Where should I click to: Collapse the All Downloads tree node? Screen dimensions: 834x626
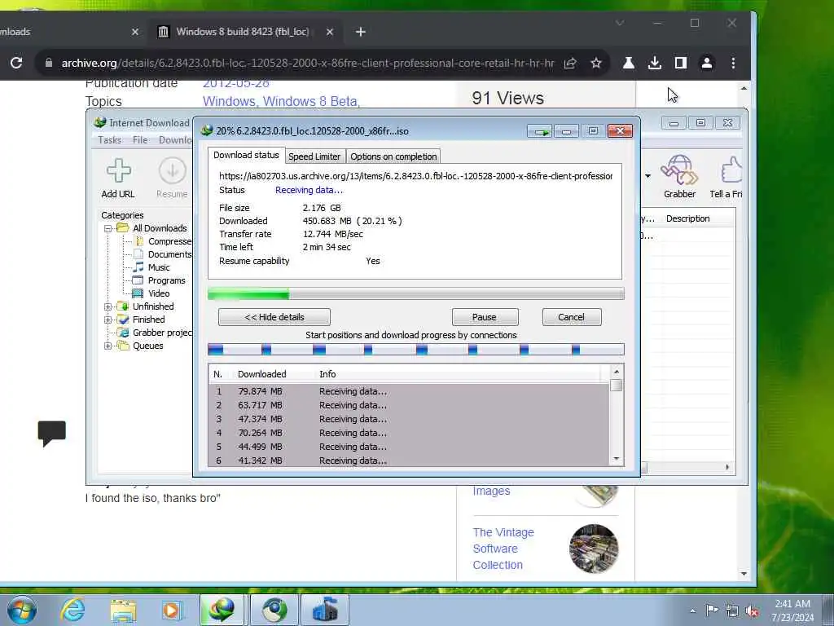tap(108, 228)
